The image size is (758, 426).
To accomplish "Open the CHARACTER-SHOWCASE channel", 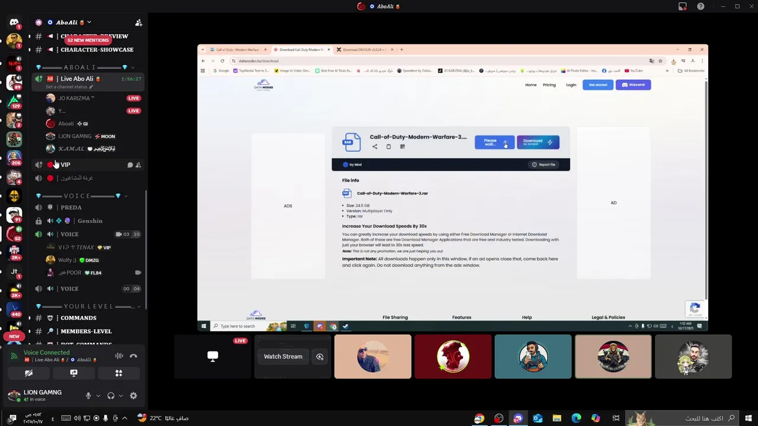I will click(88, 50).
